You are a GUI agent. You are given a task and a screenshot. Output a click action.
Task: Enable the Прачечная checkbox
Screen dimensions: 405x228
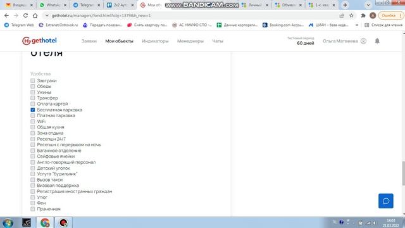32,209
